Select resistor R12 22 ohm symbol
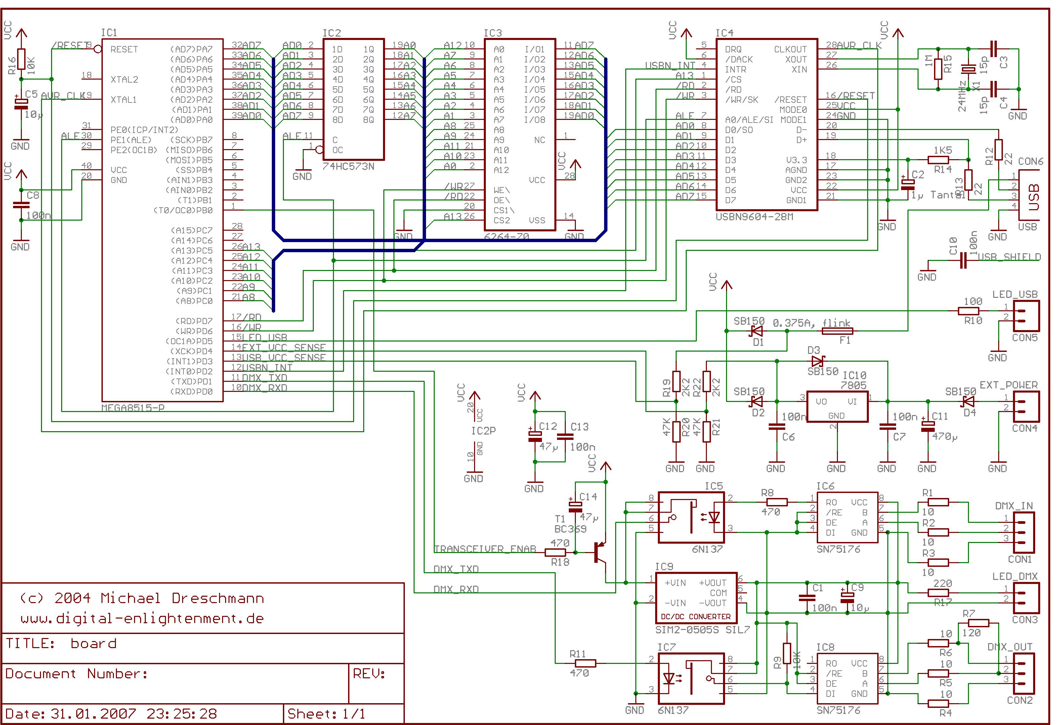This screenshot has width=1058, height=725. pos(998,150)
